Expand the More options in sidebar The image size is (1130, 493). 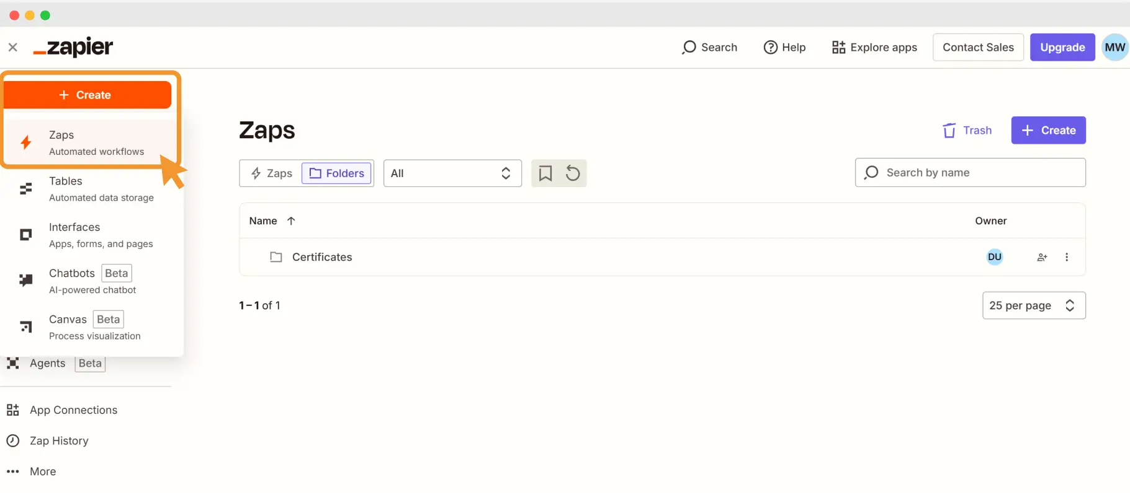point(31,471)
